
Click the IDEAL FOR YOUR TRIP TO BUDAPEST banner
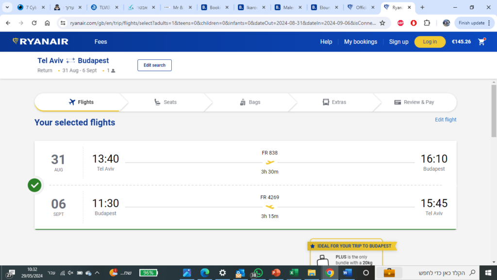coord(352,246)
